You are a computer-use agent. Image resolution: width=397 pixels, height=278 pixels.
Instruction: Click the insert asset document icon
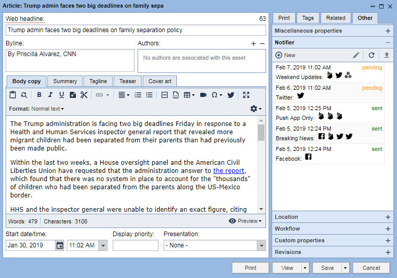73,95
